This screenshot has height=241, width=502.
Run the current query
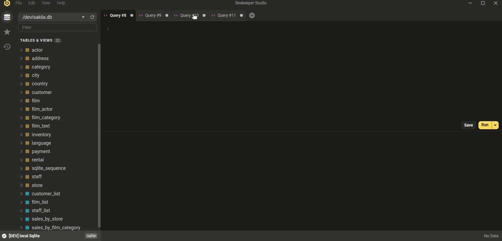(x=484, y=125)
